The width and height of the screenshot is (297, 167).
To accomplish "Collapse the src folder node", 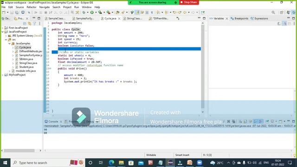I will click(6, 39).
